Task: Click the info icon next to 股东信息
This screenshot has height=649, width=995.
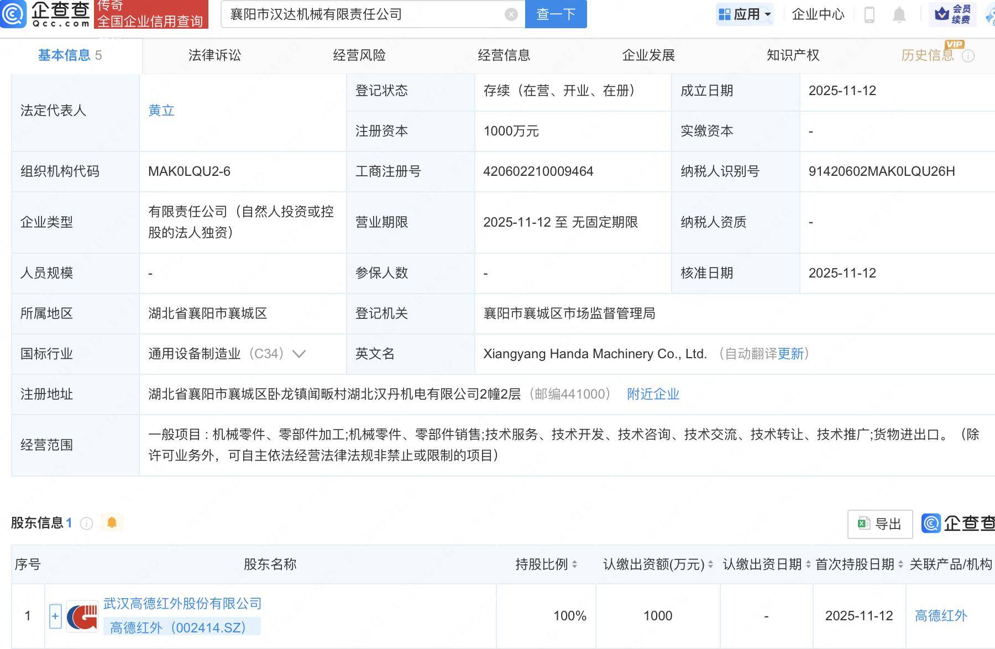Action: point(86,524)
